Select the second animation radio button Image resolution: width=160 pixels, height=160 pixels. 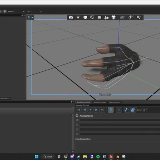pos(77,125)
